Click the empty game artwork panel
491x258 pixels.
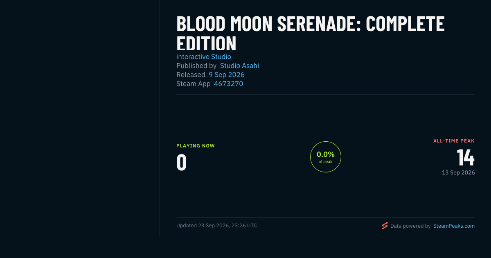80,119
